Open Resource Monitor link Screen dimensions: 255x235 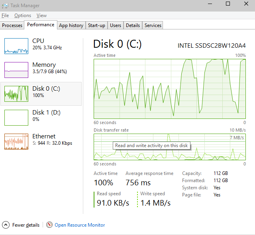[x=80, y=225]
